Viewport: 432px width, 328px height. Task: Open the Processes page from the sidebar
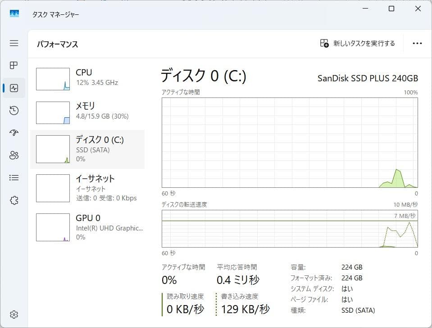(14, 65)
